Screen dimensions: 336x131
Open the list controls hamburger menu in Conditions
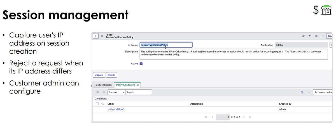(x=97, y=92)
